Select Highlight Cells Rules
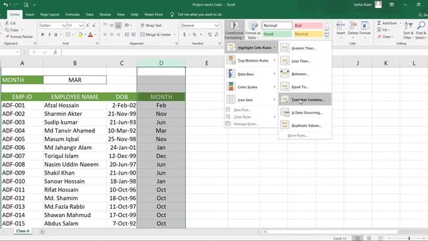Viewport: 428px width, 241px height. coord(251,48)
